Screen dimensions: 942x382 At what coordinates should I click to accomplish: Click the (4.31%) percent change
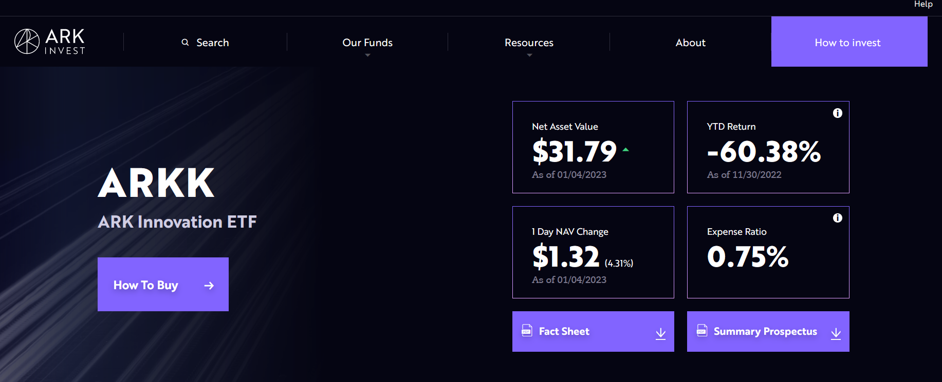(x=619, y=263)
